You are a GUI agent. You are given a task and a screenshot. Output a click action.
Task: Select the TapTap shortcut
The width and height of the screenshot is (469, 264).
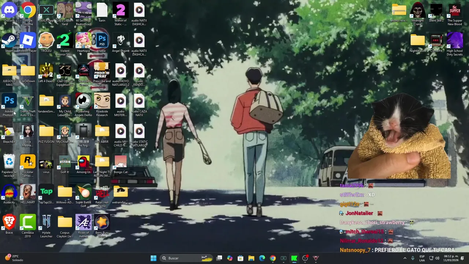click(46, 194)
